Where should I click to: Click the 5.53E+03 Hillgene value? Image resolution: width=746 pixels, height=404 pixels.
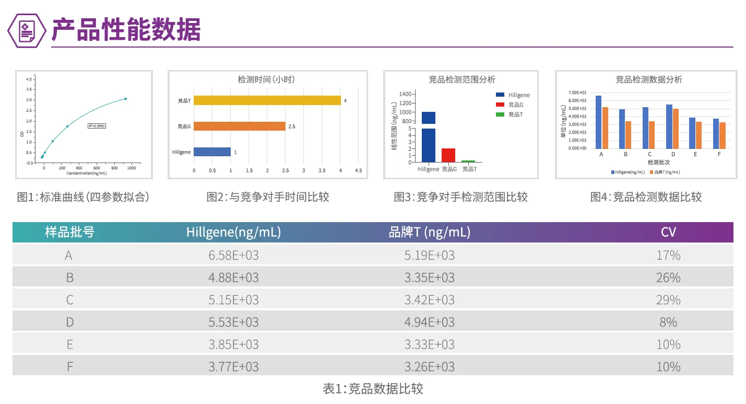tap(233, 322)
